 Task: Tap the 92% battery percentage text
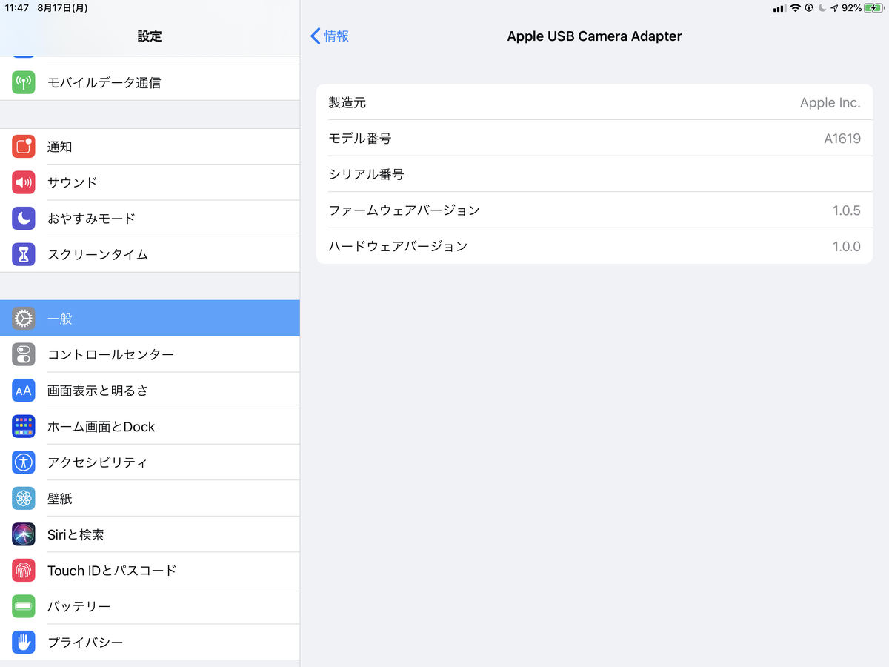[852, 8]
